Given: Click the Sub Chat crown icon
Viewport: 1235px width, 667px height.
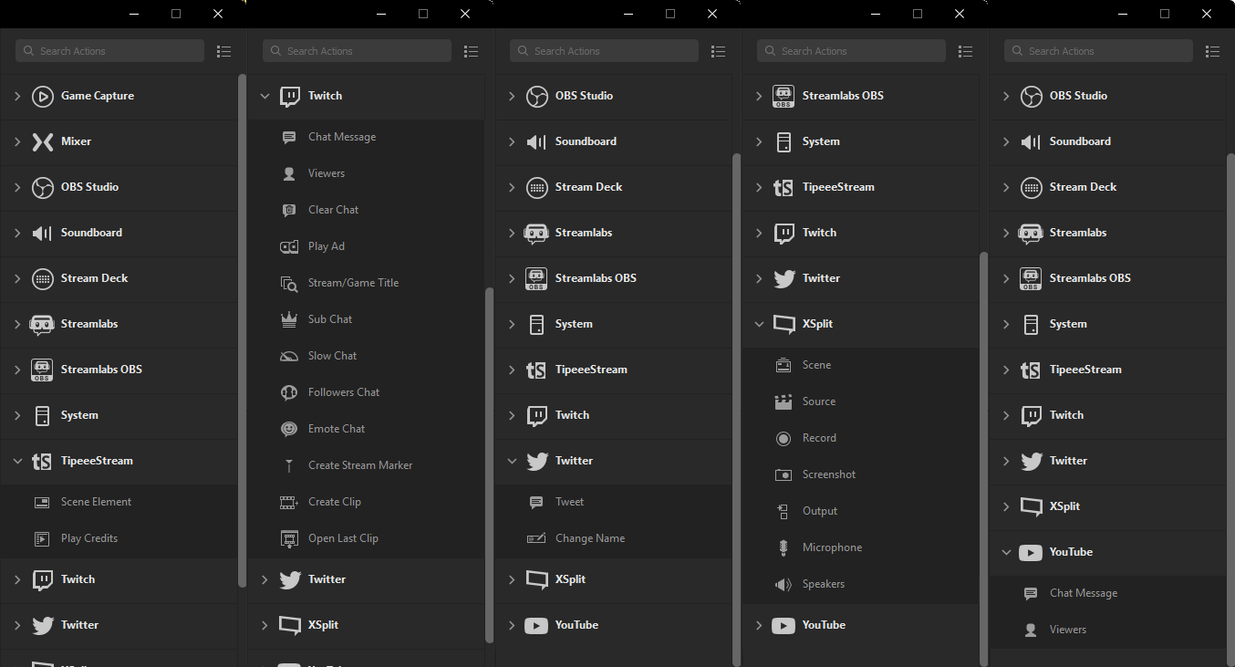Looking at the screenshot, I should click(x=289, y=319).
